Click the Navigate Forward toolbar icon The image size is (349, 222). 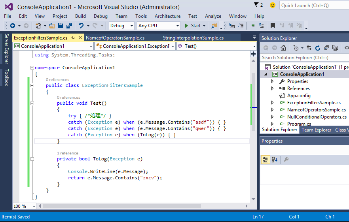[26, 26]
